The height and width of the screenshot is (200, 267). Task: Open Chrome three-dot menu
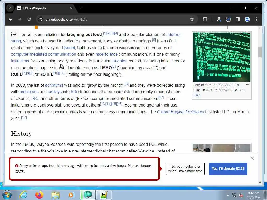pos(257,19)
